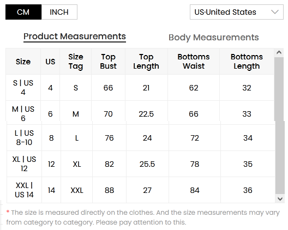Select the Product Measurements tab

tap(75, 37)
